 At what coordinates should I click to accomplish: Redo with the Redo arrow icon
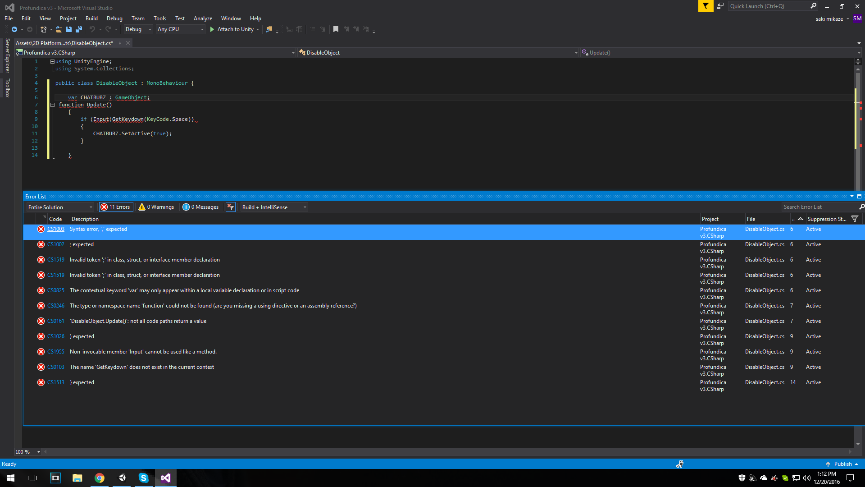coord(108,29)
